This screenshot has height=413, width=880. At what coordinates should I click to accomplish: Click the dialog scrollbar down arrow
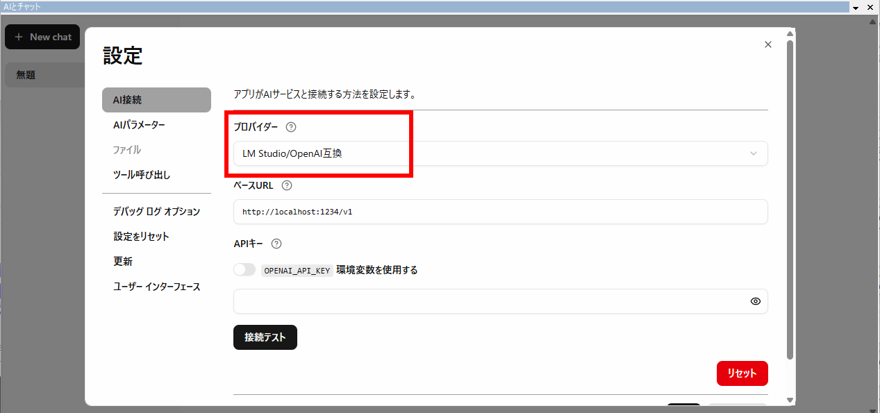pos(790,401)
